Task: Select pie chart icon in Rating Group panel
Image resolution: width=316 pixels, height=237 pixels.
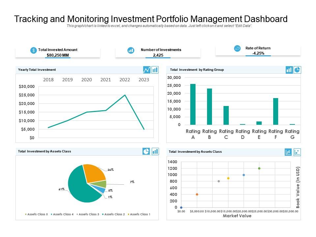Action: click(297, 70)
